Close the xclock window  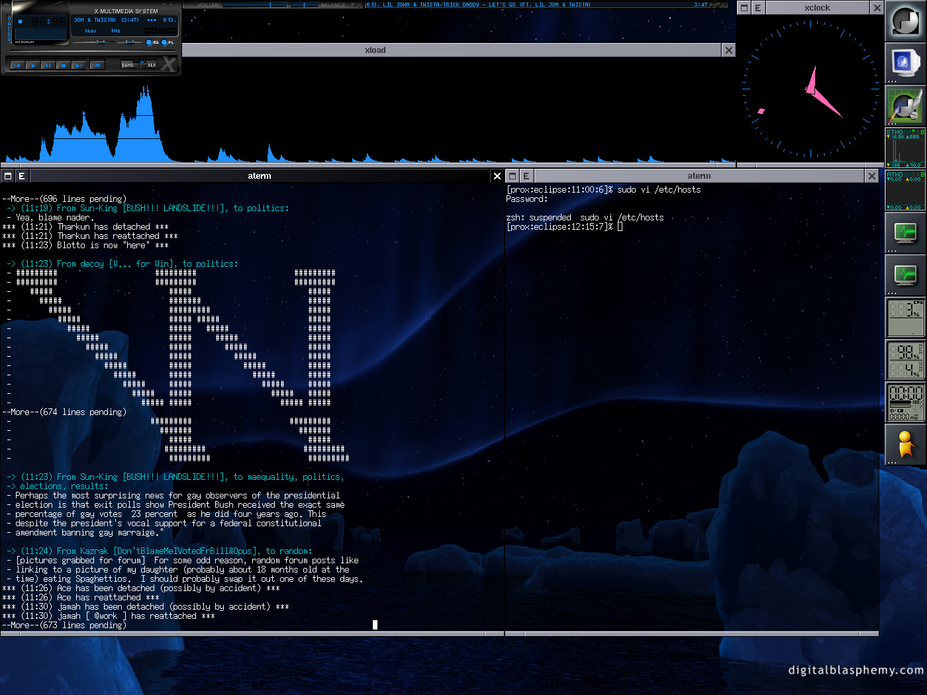point(877,8)
